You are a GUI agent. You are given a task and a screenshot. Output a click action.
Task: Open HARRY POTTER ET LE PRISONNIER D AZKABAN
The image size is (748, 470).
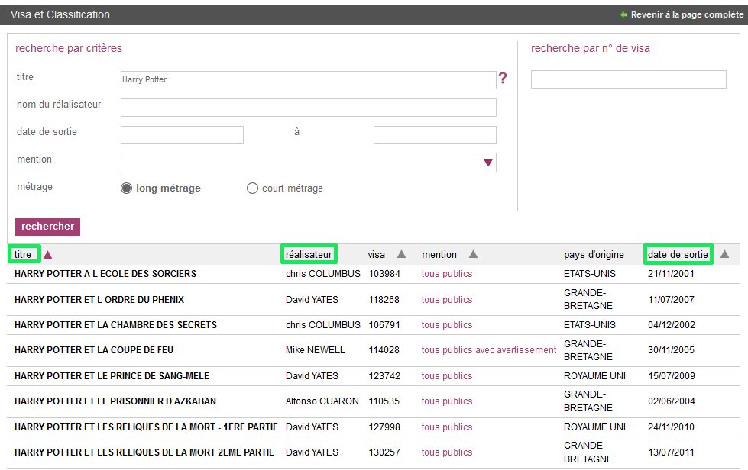click(115, 401)
